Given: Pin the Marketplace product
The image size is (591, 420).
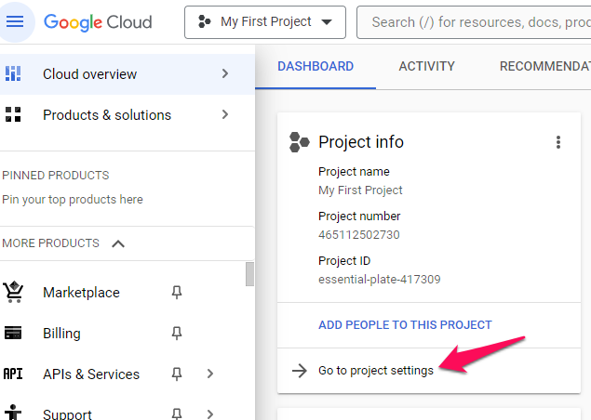Looking at the screenshot, I should click(x=177, y=292).
